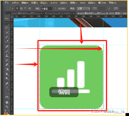The image size is (129, 116).
Task: Choose New Selection mode button
Action: (17, 9)
